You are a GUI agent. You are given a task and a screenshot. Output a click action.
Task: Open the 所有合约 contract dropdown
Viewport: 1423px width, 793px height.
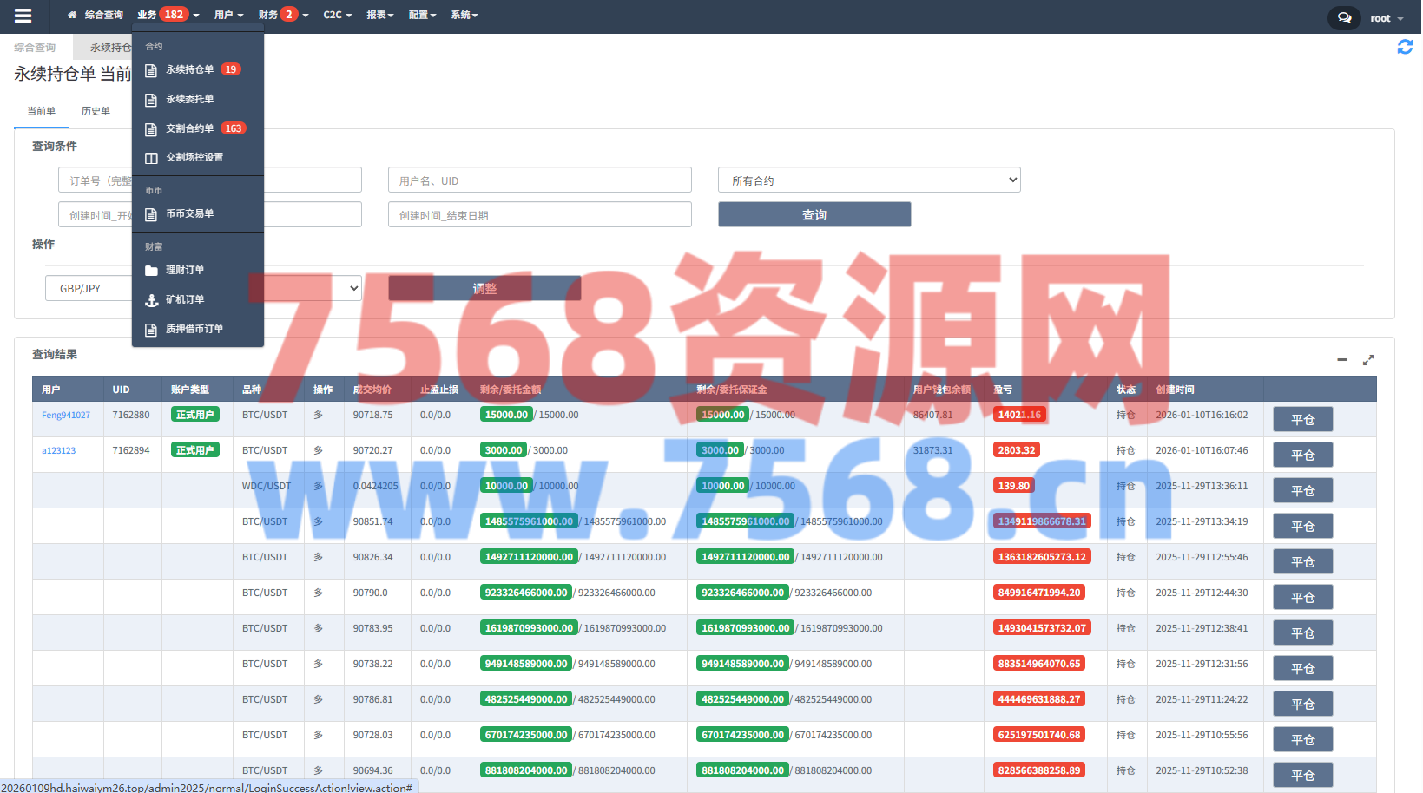(868, 180)
